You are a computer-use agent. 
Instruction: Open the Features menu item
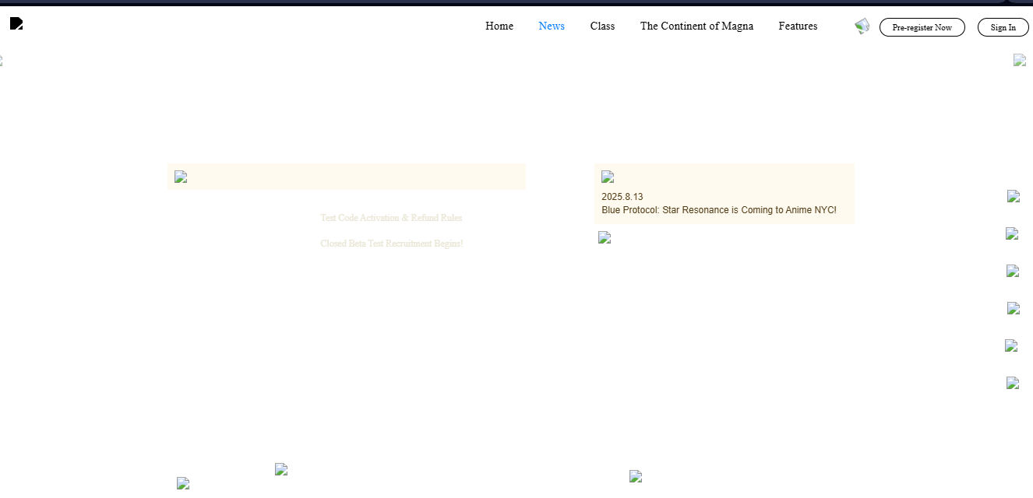click(x=798, y=26)
